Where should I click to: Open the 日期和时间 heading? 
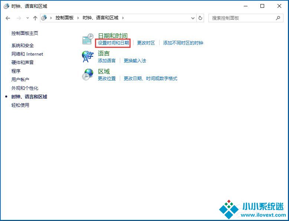coord(113,36)
